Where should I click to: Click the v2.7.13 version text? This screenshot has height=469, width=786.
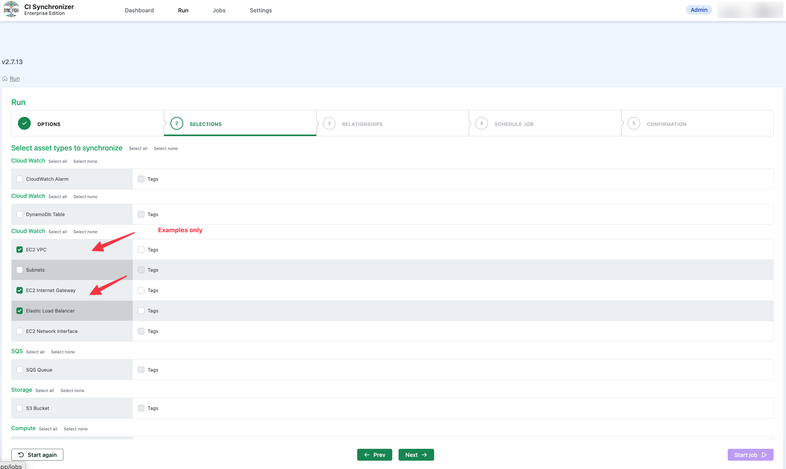click(12, 62)
